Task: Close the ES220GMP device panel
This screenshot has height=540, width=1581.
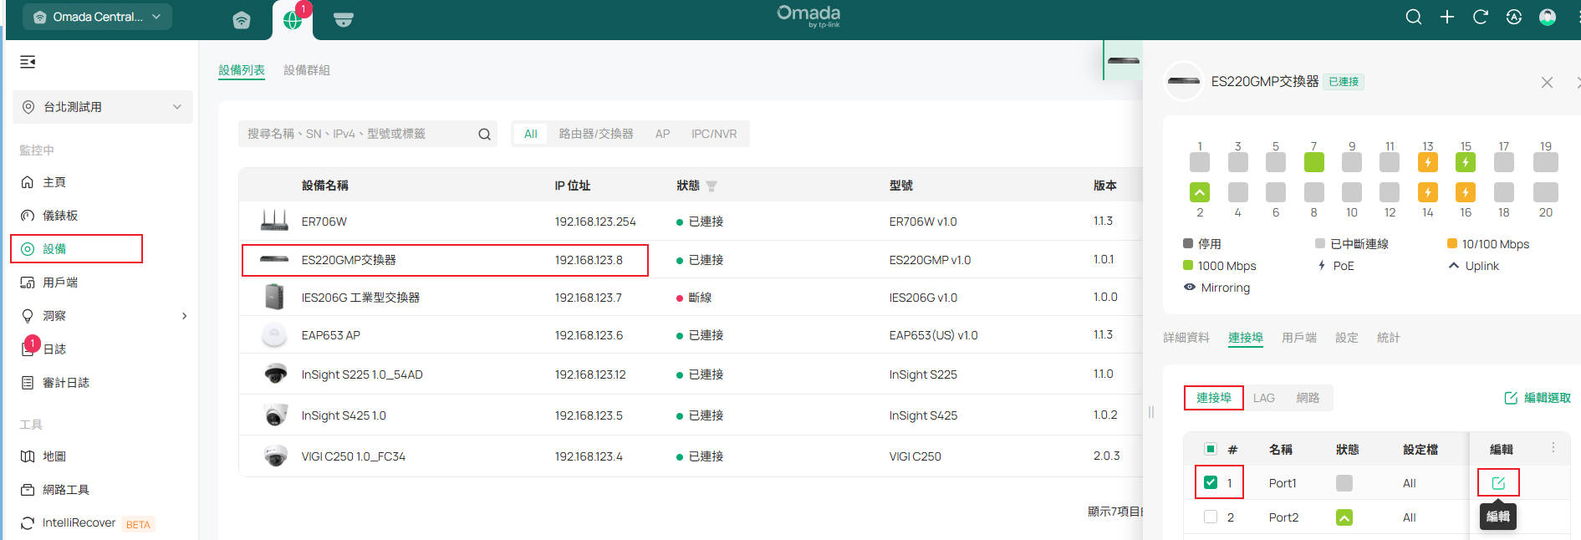Action: pos(1547,82)
